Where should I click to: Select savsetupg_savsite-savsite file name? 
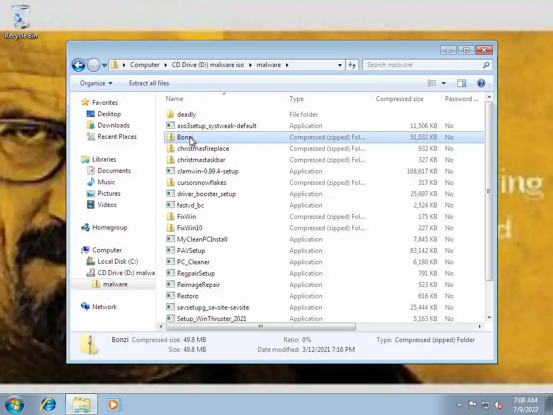[x=213, y=307]
